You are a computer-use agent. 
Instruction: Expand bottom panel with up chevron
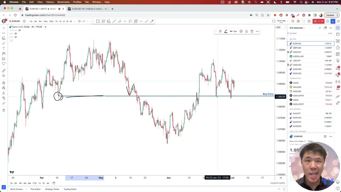point(279,189)
